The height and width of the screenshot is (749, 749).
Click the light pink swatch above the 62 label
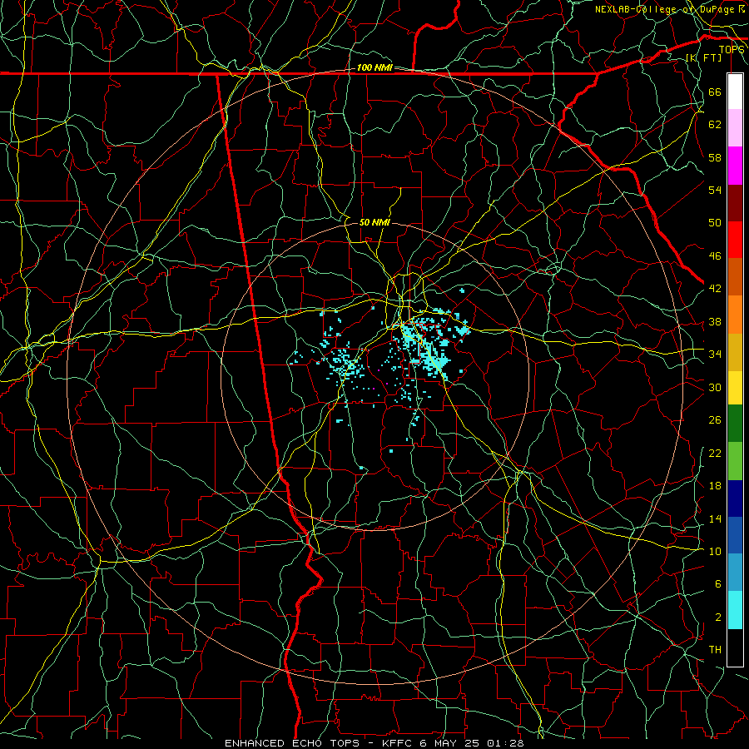[735, 128]
